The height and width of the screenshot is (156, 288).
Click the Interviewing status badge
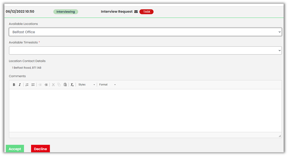(x=66, y=12)
